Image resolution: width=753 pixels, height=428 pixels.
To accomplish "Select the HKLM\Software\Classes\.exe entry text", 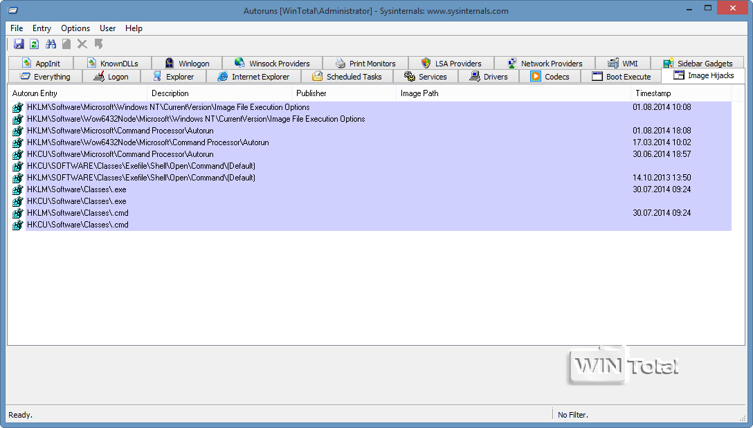I will (77, 189).
